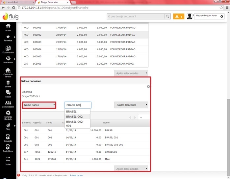Open upper Ações relacionadas dropdown
The height and width of the screenshot is (179, 230).
tap(131, 73)
